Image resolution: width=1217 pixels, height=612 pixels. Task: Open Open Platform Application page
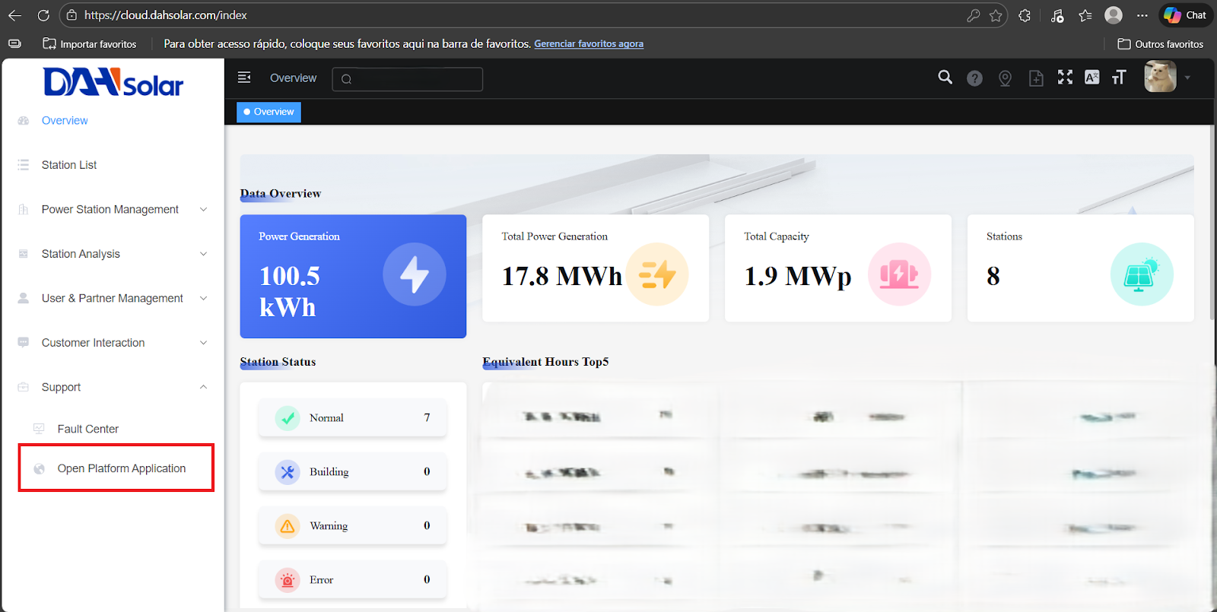pyautogui.click(x=121, y=468)
